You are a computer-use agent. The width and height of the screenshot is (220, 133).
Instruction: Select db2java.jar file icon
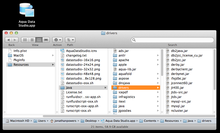(167, 51)
